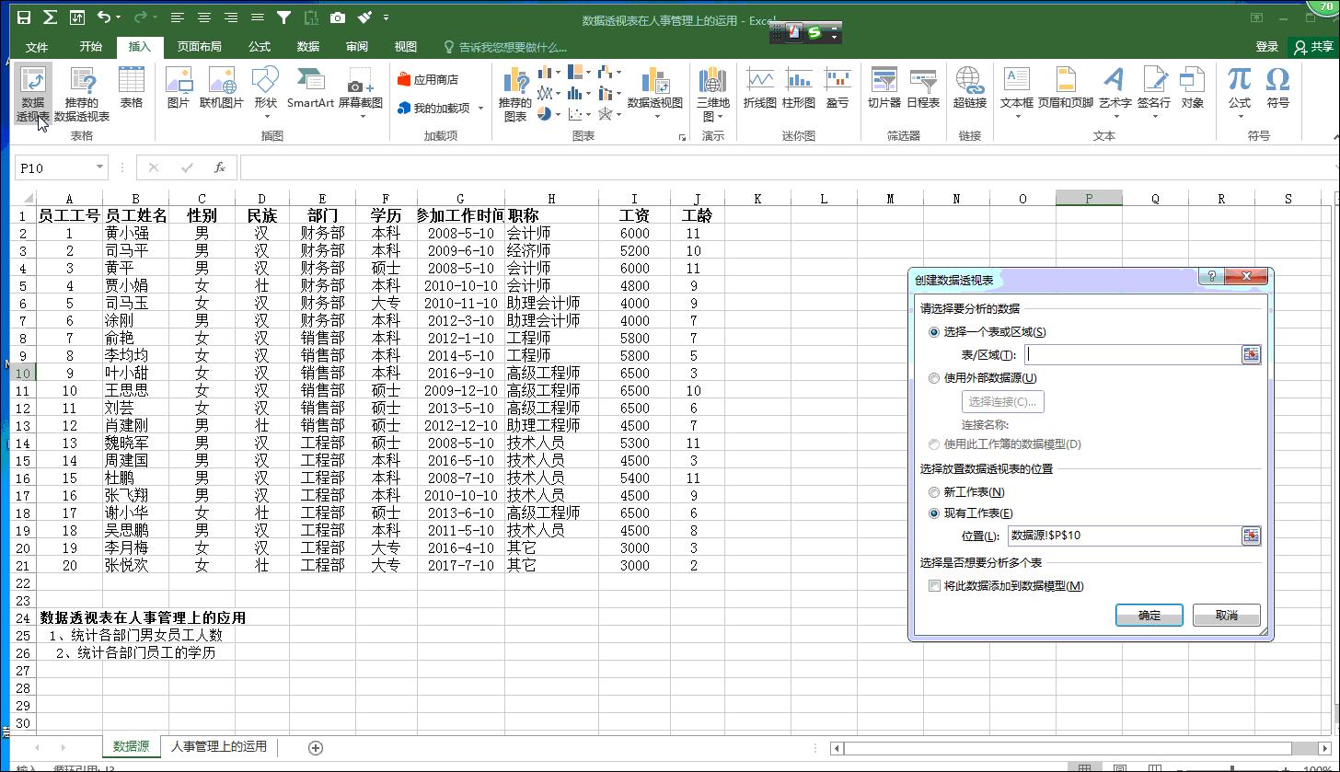Click Recommended Charts (推荐的图表)
The width and height of the screenshot is (1340, 772).
pos(515,93)
